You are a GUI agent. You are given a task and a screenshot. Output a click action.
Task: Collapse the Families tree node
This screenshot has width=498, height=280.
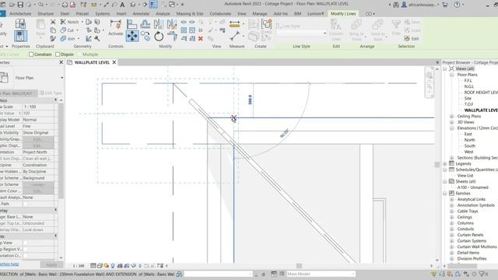point(445,194)
